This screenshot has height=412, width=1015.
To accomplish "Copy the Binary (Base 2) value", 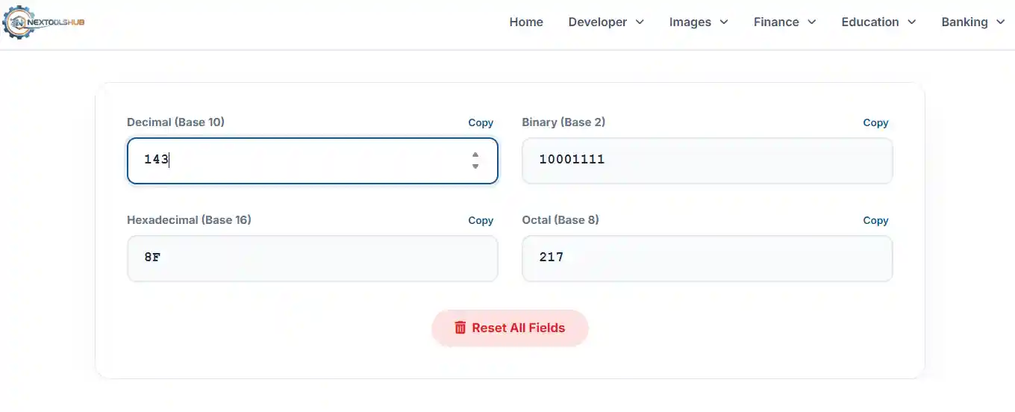I will coord(875,122).
